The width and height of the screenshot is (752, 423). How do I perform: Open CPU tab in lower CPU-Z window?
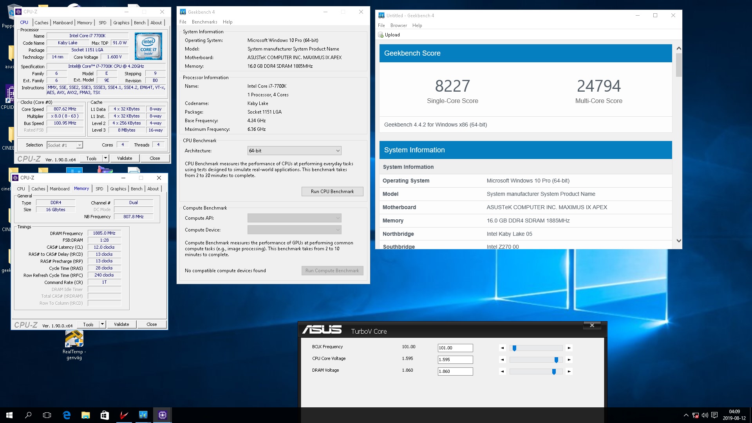[x=21, y=189]
